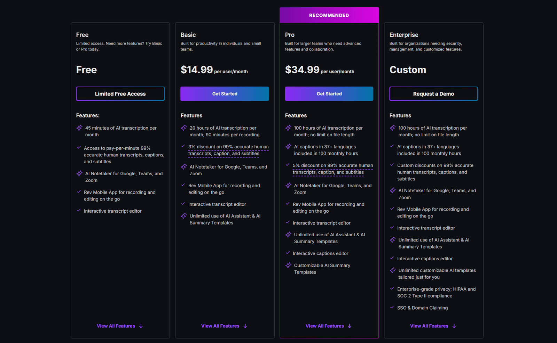Click the 'SSO & Domain Claiming' feature text

click(x=422, y=308)
